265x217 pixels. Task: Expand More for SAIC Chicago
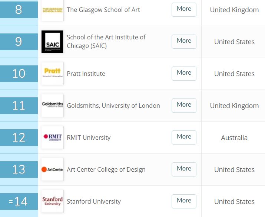[184, 42]
